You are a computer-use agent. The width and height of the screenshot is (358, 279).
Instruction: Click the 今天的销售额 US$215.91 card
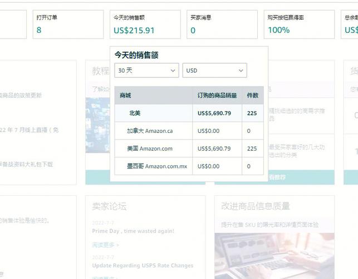145,24
